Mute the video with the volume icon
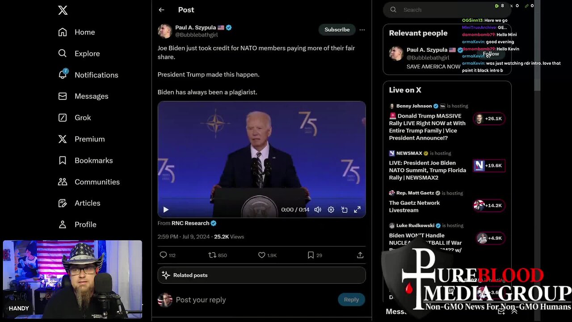The width and height of the screenshot is (572, 322). 318,209
